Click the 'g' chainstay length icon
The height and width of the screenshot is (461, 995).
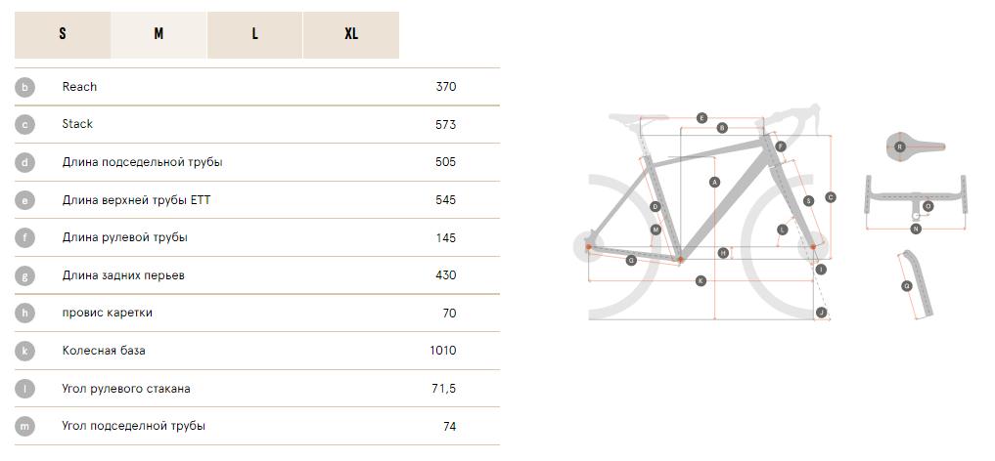click(x=24, y=275)
